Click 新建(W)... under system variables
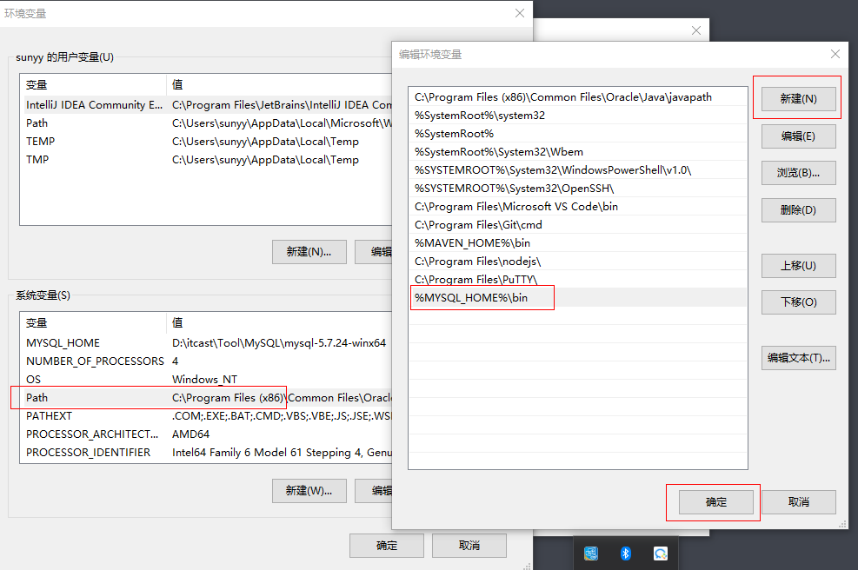 click(309, 491)
